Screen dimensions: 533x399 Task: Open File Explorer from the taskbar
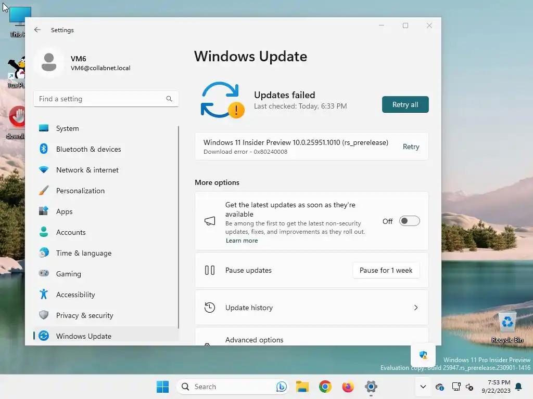click(302, 387)
